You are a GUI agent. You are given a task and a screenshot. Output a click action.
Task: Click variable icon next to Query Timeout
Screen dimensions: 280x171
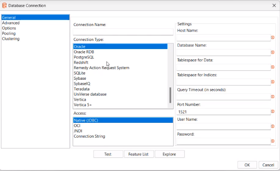point(273,97)
